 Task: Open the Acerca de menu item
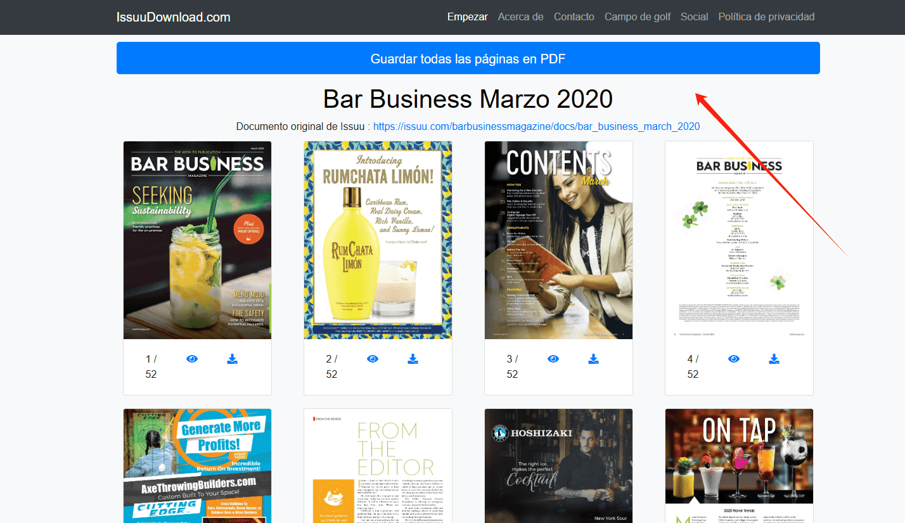[521, 17]
